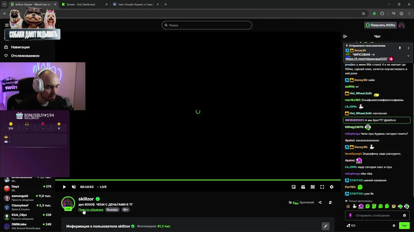This screenshot has width=414, height=232.
Task: Open the t.me/chipsovaya1337 link
Action: click(366, 59)
